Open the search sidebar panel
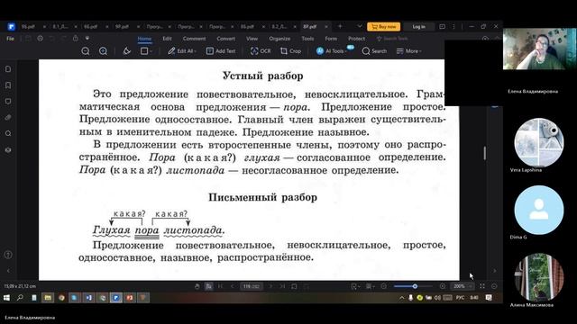The image size is (577, 324). pyautogui.click(x=8, y=134)
